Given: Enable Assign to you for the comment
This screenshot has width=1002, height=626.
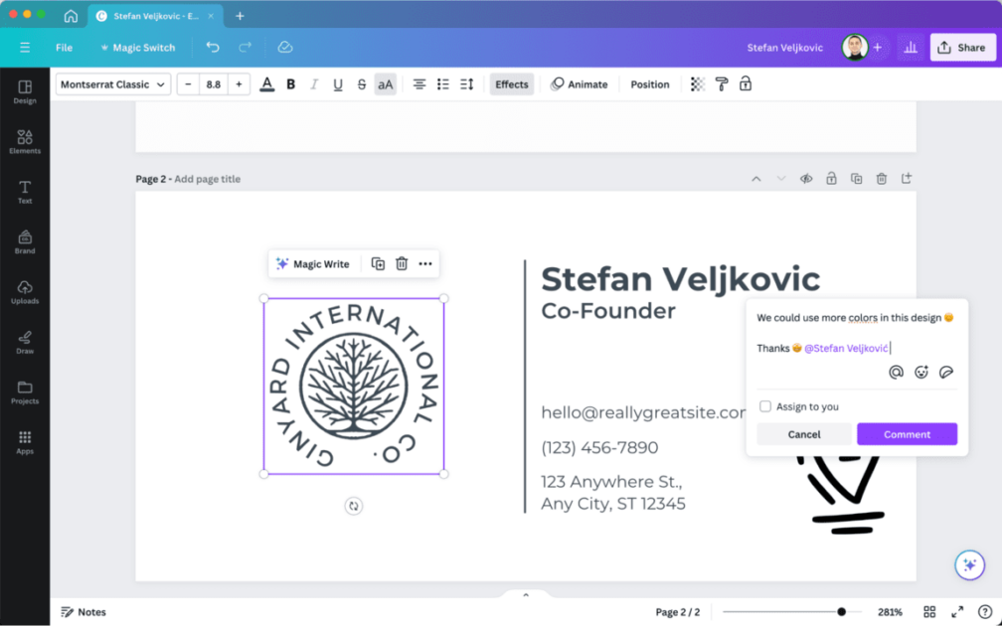Looking at the screenshot, I should [x=764, y=405].
